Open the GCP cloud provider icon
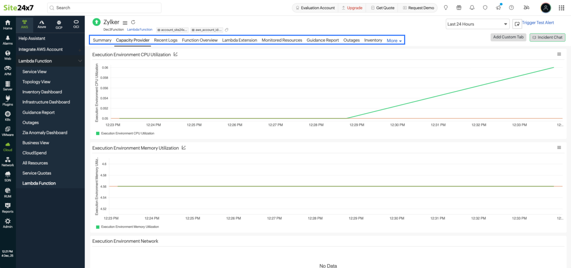 pyautogui.click(x=59, y=24)
